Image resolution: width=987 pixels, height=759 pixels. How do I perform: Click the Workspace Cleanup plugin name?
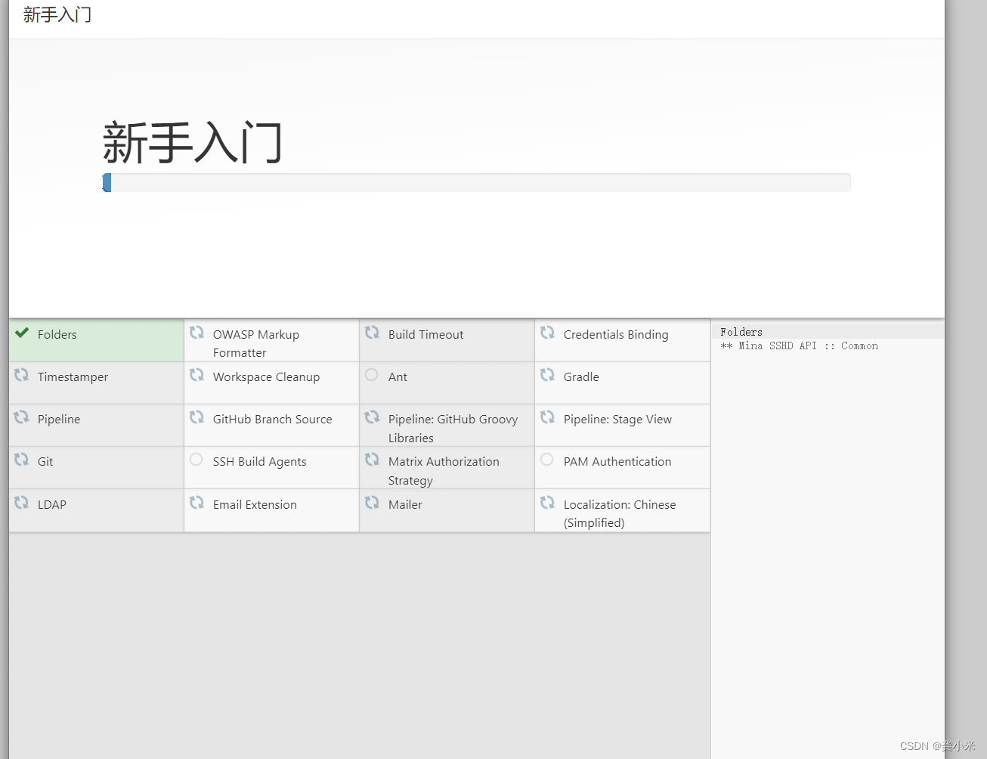(266, 377)
